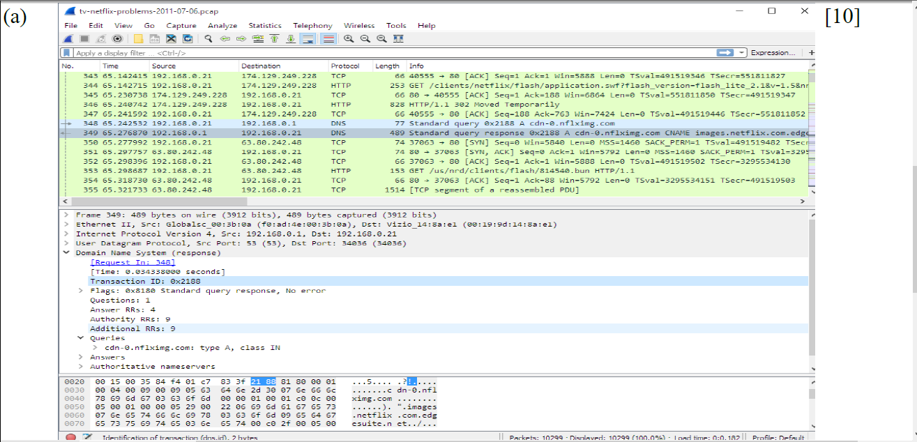
Task: Expand the cdn-0.nflximg.com type A query
Action: [x=96, y=347]
